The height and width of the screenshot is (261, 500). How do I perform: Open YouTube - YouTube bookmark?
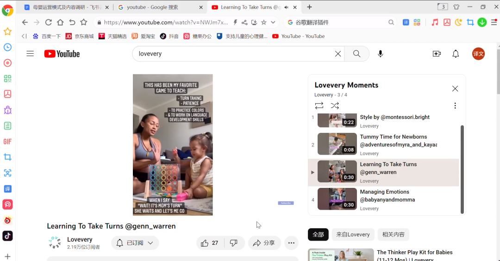tap(299, 37)
